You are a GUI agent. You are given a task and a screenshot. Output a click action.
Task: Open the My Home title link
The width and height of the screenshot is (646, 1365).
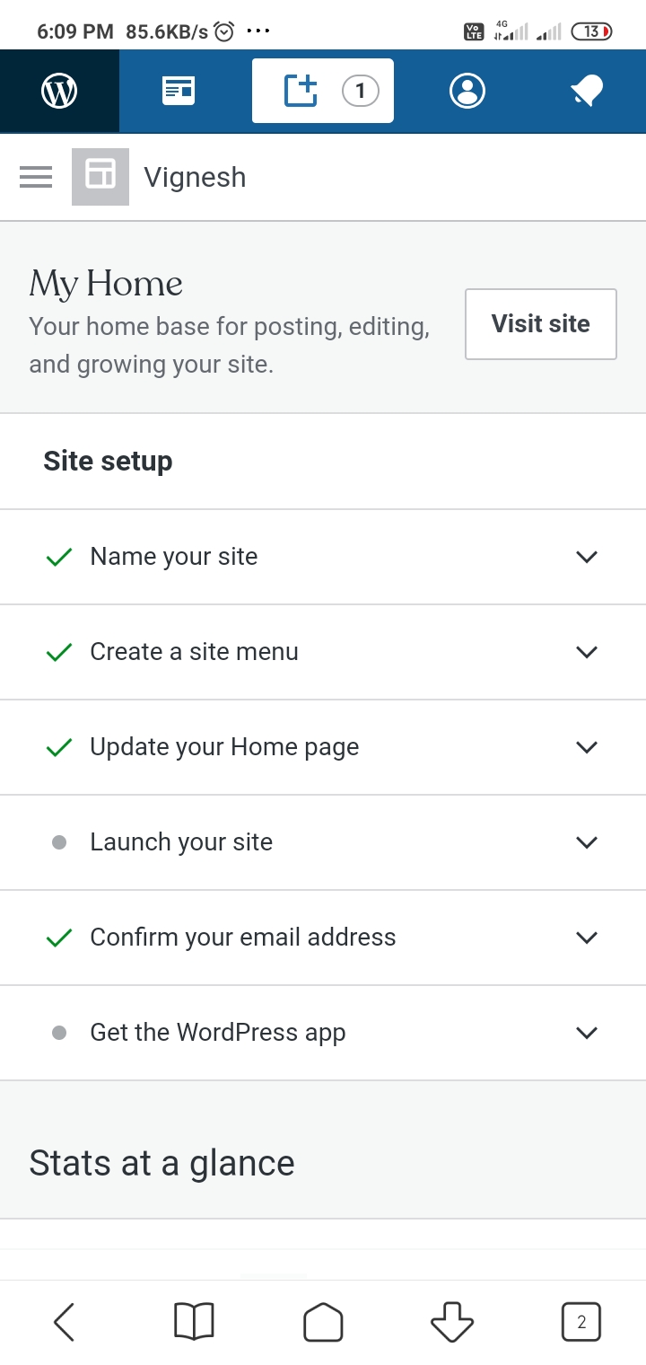(105, 283)
